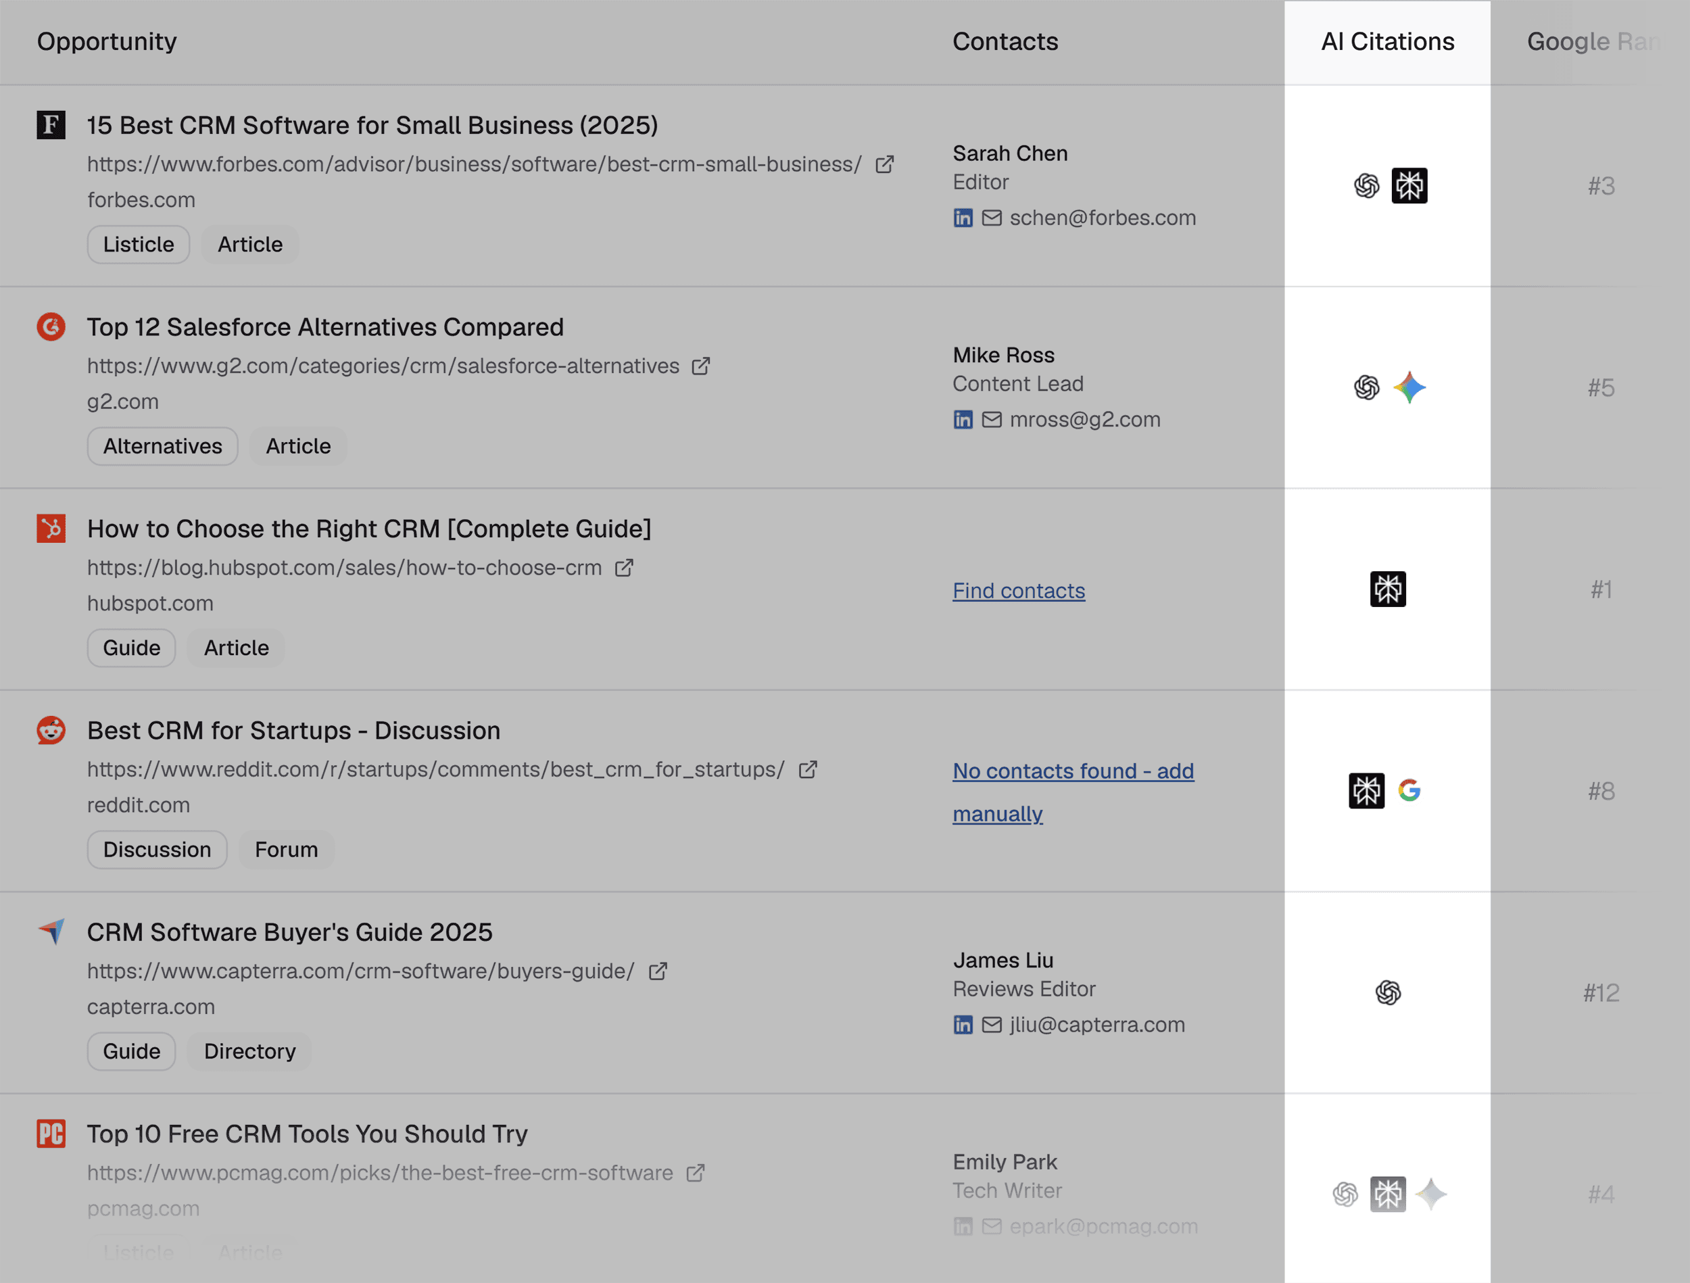
Task: Click the email icon next to mross@g2.com
Action: click(992, 420)
